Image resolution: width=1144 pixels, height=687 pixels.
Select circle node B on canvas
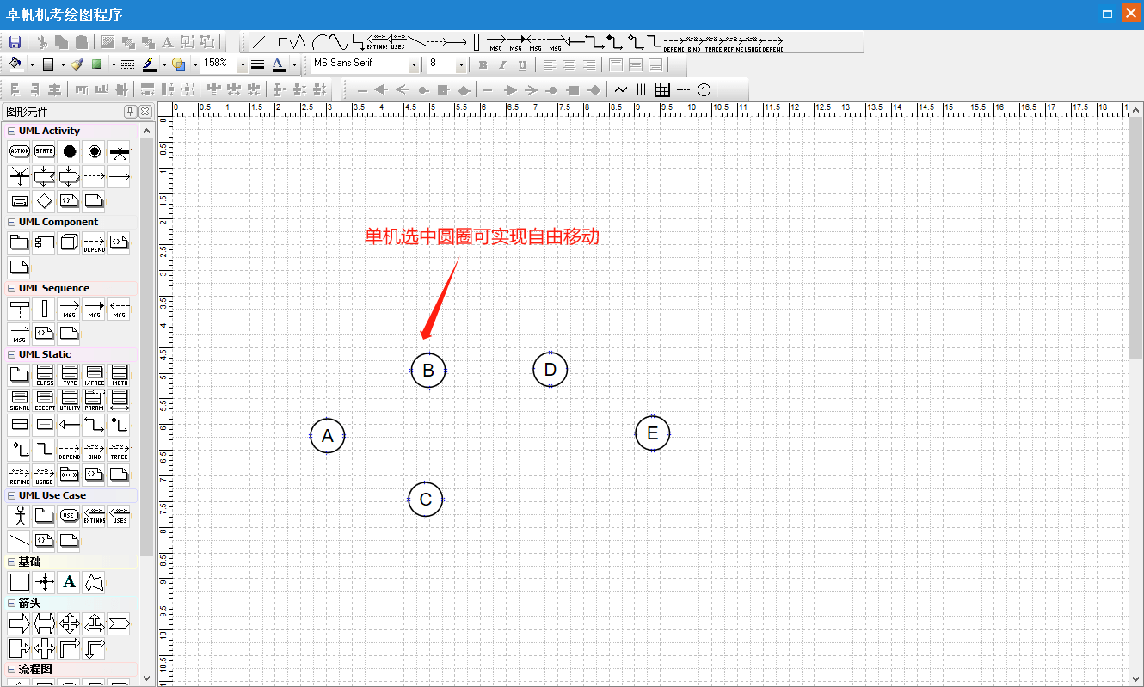(427, 371)
